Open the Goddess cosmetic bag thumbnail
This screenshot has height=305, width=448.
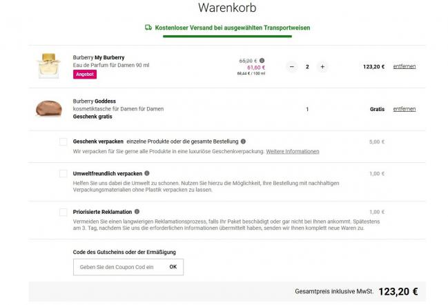[x=48, y=108]
